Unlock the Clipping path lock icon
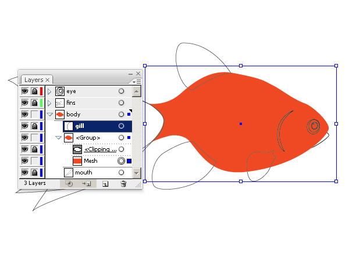Screen dimensions: 349x257 click(x=34, y=149)
